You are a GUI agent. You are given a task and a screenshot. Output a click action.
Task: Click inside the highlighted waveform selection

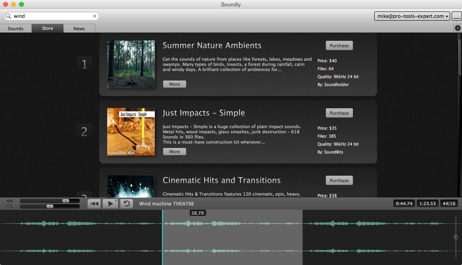pyautogui.click(x=233, y=237)
